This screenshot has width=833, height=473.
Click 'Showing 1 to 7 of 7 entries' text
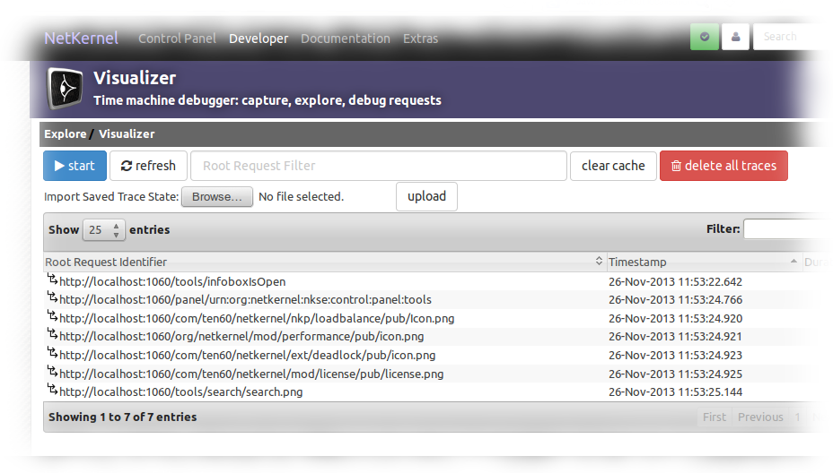(x=123, y=417)
